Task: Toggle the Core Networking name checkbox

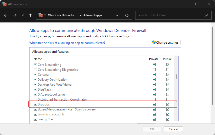Action: [35, 64]
